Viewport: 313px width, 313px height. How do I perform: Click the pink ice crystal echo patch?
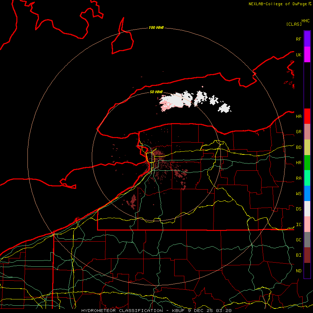coord(165,106)
